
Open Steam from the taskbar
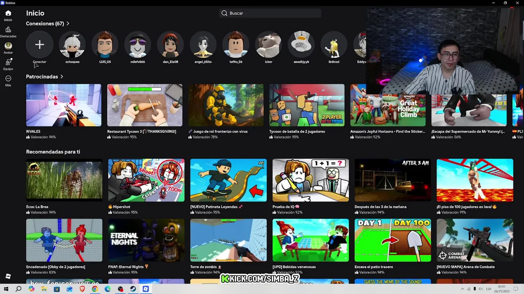tap(133, 289)
